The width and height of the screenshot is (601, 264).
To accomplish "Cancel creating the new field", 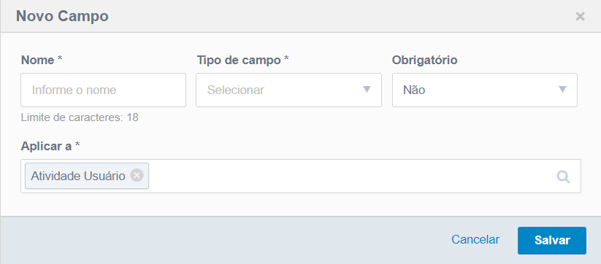I will pos(475,239).
